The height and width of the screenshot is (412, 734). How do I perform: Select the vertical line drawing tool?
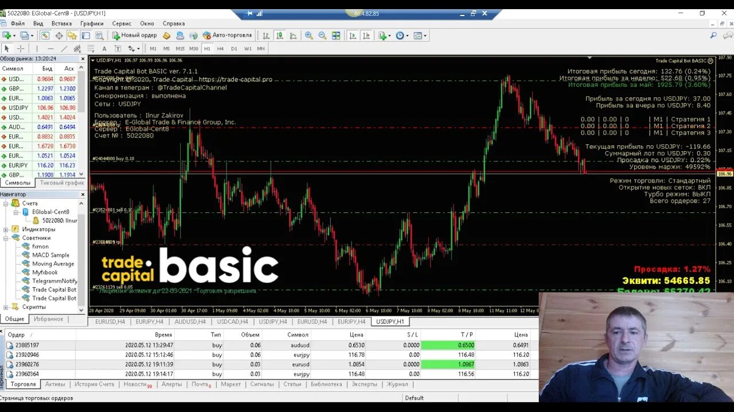tap(37, 49)
